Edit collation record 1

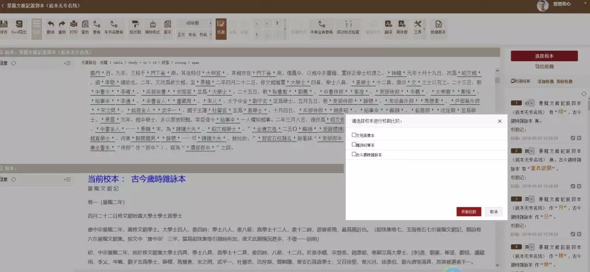pyautogui.click(x=573, y=138)
